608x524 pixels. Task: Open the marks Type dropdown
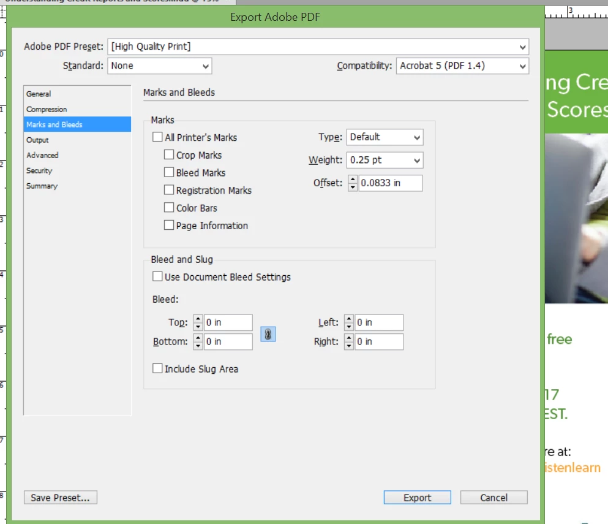[385, 137]
